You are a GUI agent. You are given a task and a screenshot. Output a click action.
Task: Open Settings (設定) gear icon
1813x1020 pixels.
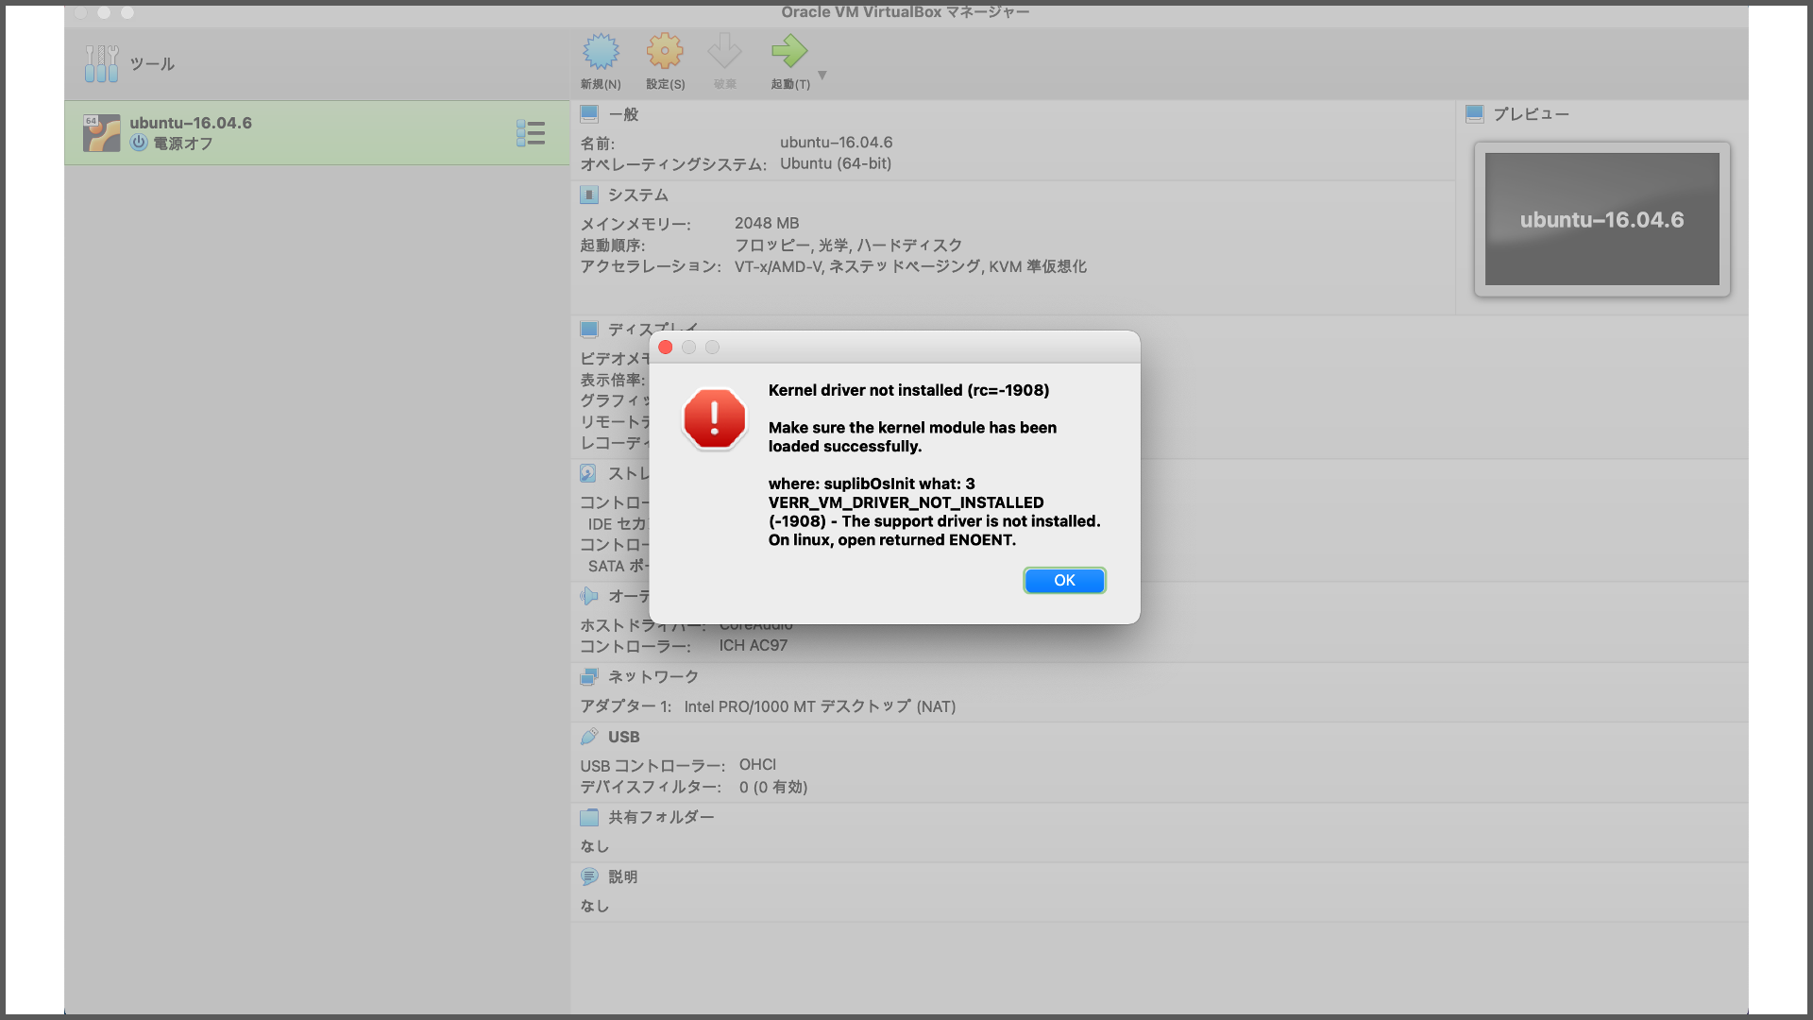point(665,52)
